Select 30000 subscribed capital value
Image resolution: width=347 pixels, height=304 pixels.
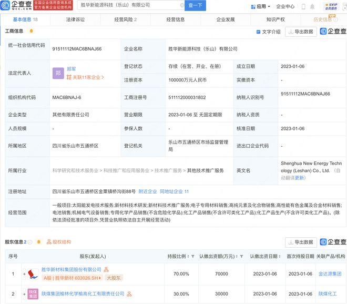coord(221,294)
